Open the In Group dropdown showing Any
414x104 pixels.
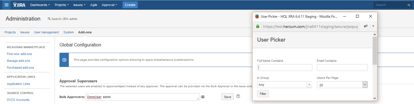tap(285, 85)
